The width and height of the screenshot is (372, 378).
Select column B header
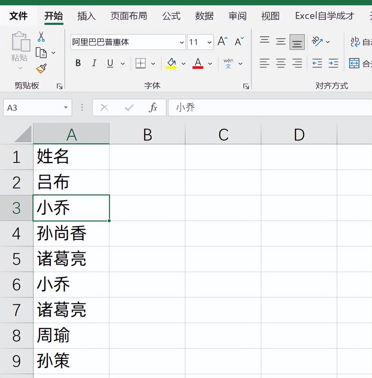(147, 134)
